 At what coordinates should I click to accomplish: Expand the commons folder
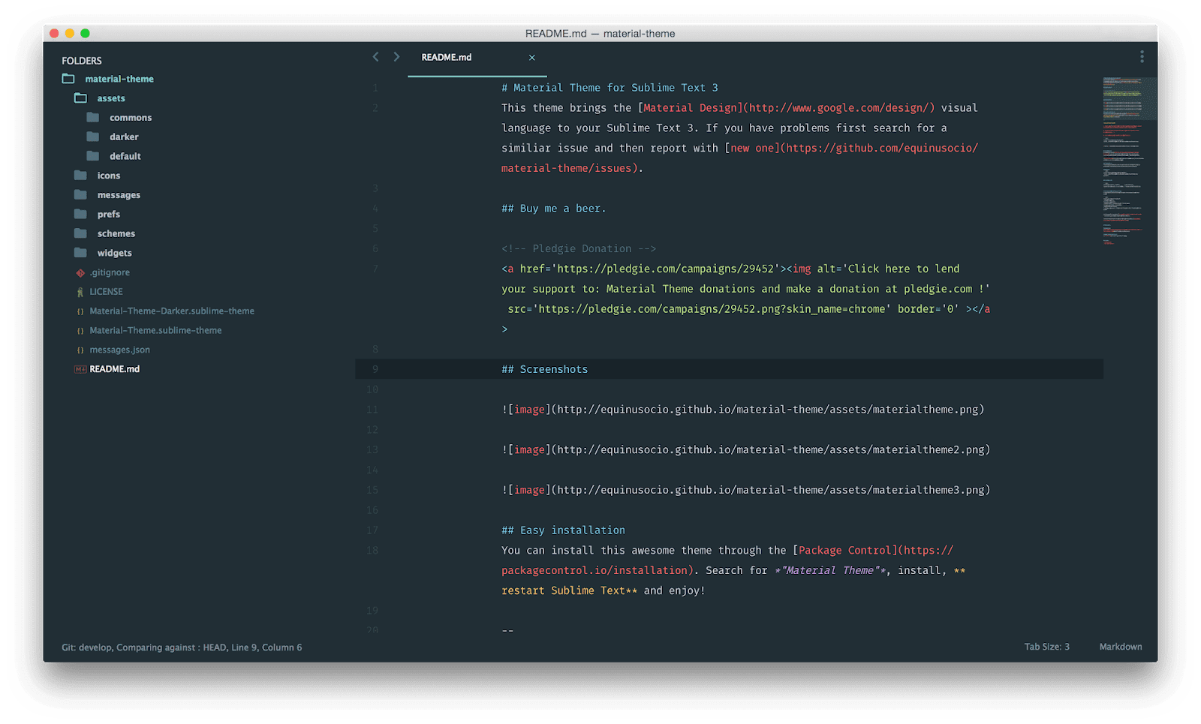(131, 118)
